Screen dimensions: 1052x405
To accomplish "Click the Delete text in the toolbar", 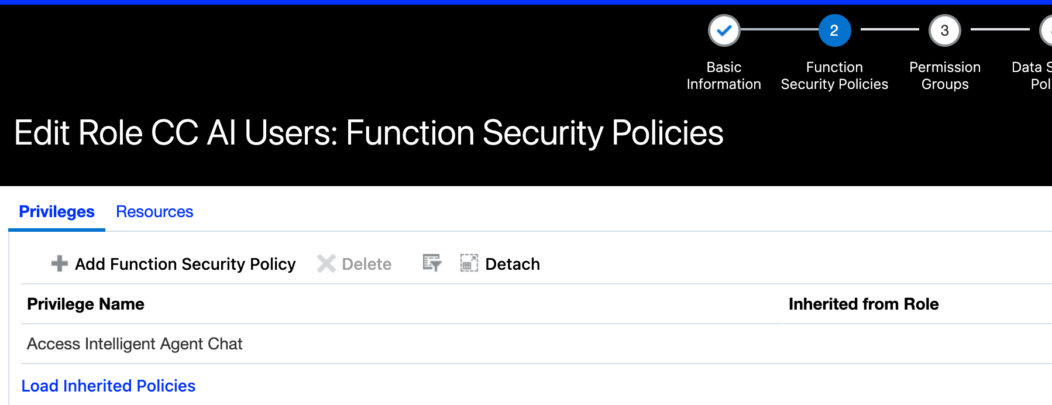I will pyautogui.click(x=366, y=265).
